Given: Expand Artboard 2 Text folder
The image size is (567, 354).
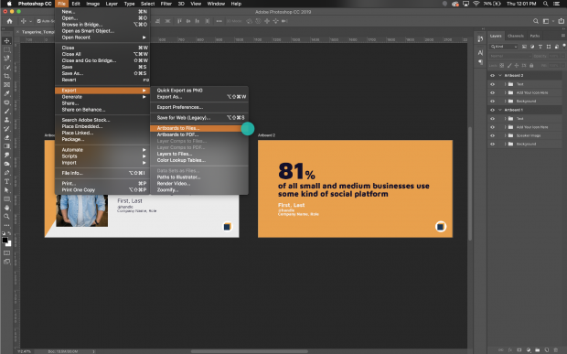Looking at the screenshot, I should coord(506,84).
